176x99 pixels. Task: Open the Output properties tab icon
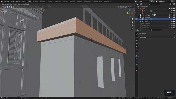(x=137, y=40)
